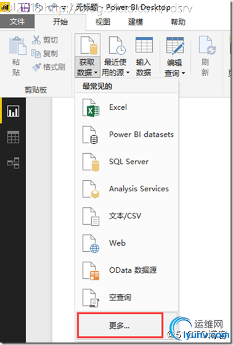Click the OData 数据源 orange icon

(91, 271)
